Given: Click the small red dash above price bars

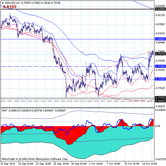Looking at the screenshot, I should 82,51.
